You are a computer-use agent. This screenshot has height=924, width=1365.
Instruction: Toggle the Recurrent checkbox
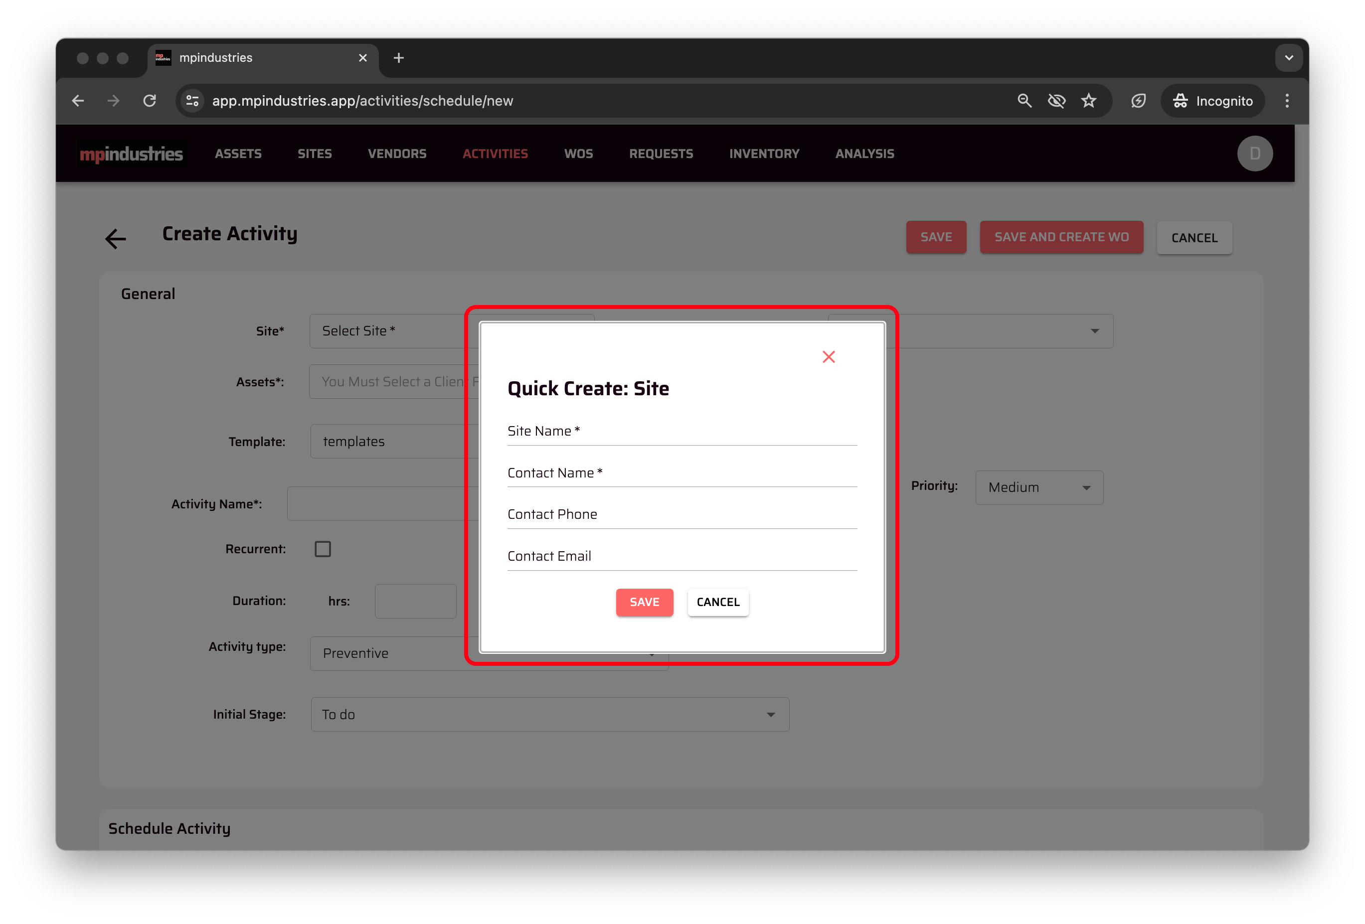(x=323, y=549)
